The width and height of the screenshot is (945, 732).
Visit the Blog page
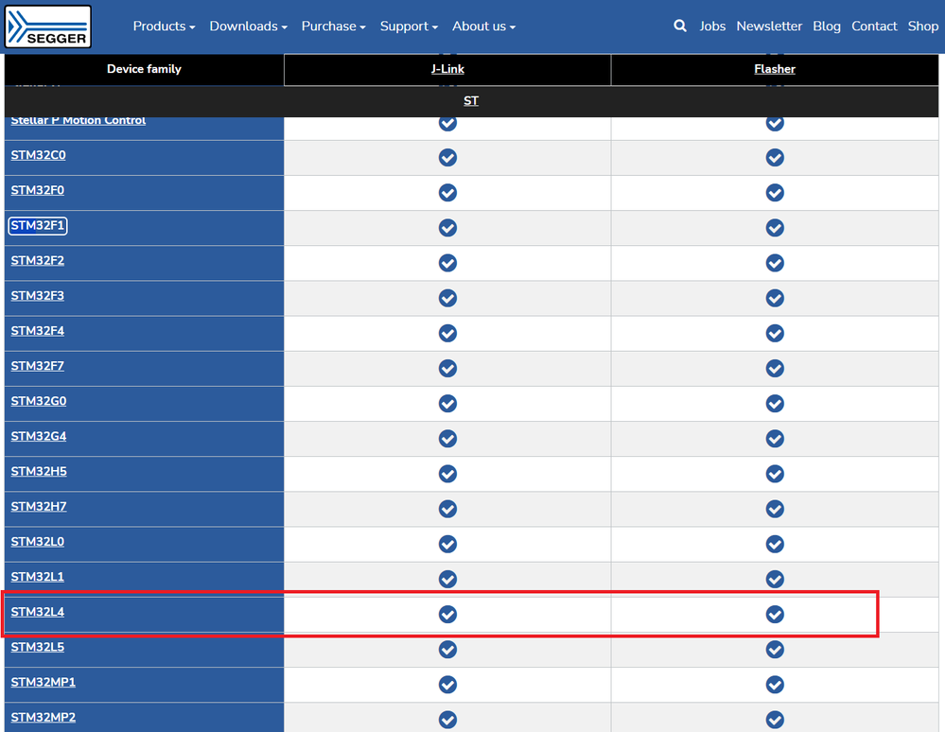[x=826, y=26]
